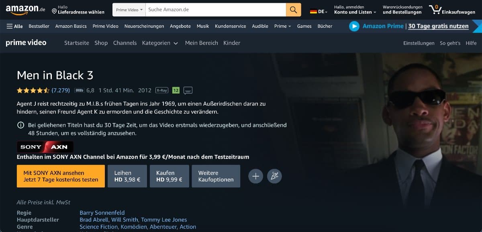This screenshot has height=232, width=482.
Task: Click the Suche Amazon.de search field
Action: pos(216,10)
